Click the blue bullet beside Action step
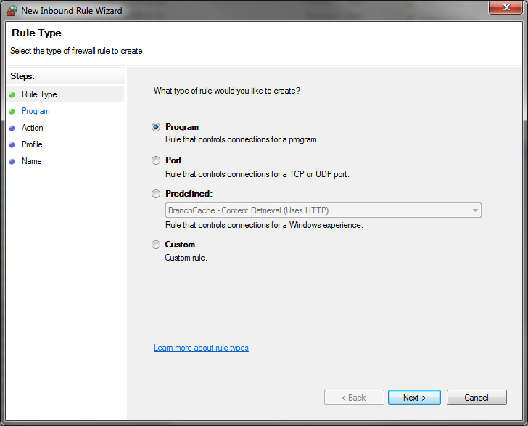Viewport: 528px width, 426px height. [12, 128]
